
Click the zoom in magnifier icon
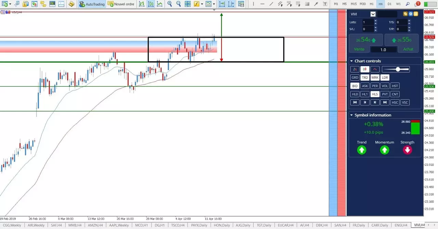coord(170,4)
